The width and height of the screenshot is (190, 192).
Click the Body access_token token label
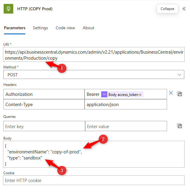click(x=123, y=95)
